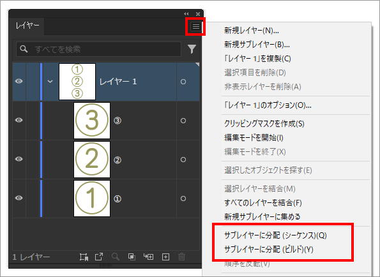Toggle visibility of the ① object
380x277 pixels.
[x=19, y=198]
